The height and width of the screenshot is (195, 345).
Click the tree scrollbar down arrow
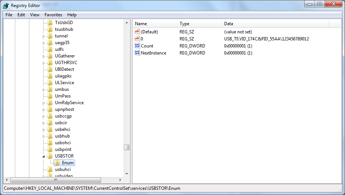tap(127, 173)
